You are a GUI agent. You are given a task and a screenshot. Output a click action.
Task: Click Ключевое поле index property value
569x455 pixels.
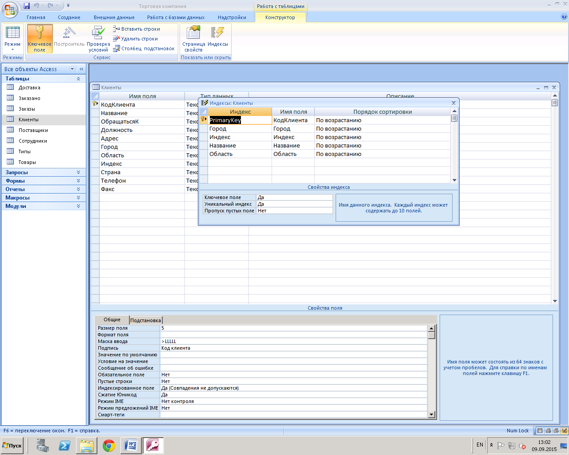294,197
